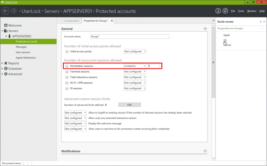This screenshot has height=166, width=267.
Task: Click the vertical scrollbar thumb
Action: click(213, 62)
